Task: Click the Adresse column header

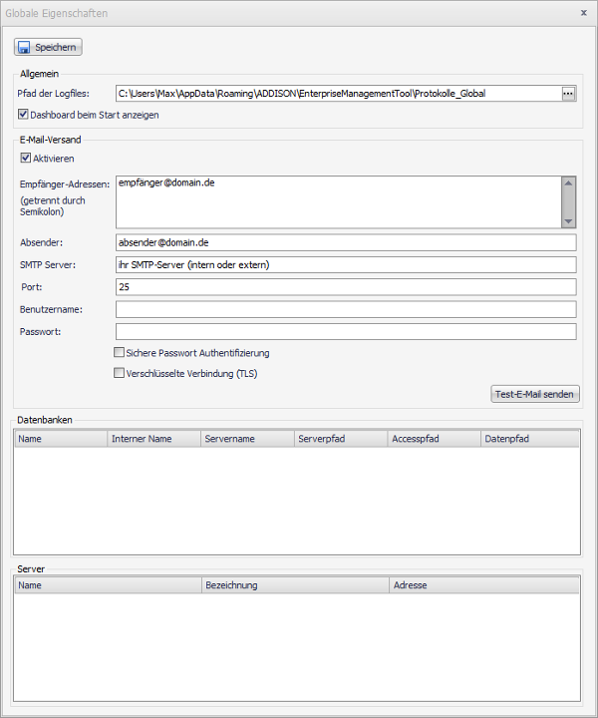Action: (484, 585)
